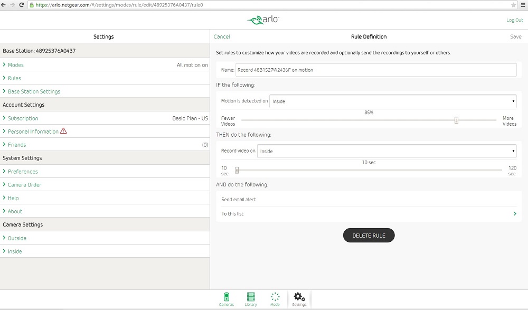Click the 85% sensitivity value
Image resolution: width=528 pixels, height=310 pixels.
point(369,112)
